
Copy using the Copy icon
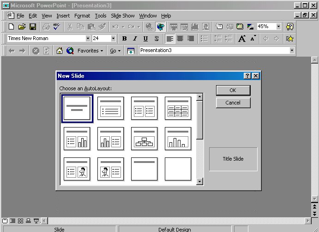pos(81,27)
